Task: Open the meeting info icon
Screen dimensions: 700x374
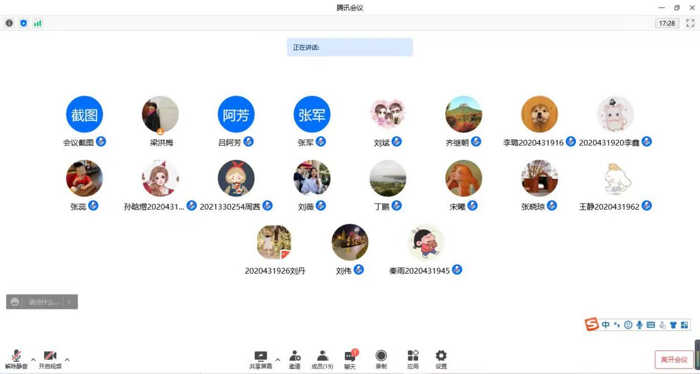Action: click(9, 23)
